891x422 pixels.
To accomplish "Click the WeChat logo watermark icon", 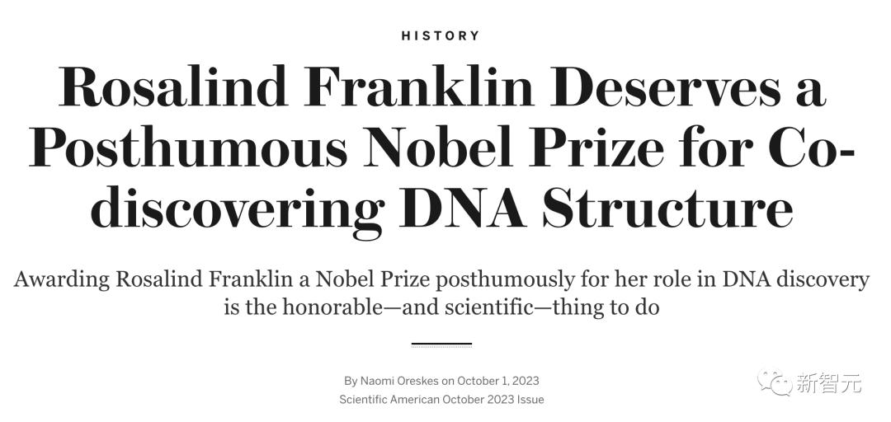I will [775, 384].
